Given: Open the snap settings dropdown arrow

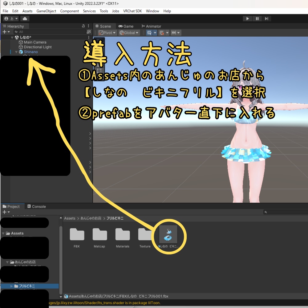Looking at the screenshot, I should click(x=167, y=33).
